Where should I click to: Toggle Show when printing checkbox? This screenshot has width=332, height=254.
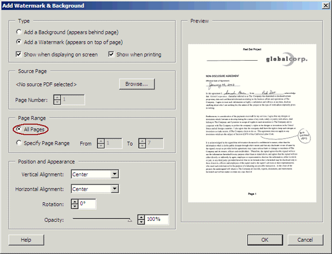[111, 55]
